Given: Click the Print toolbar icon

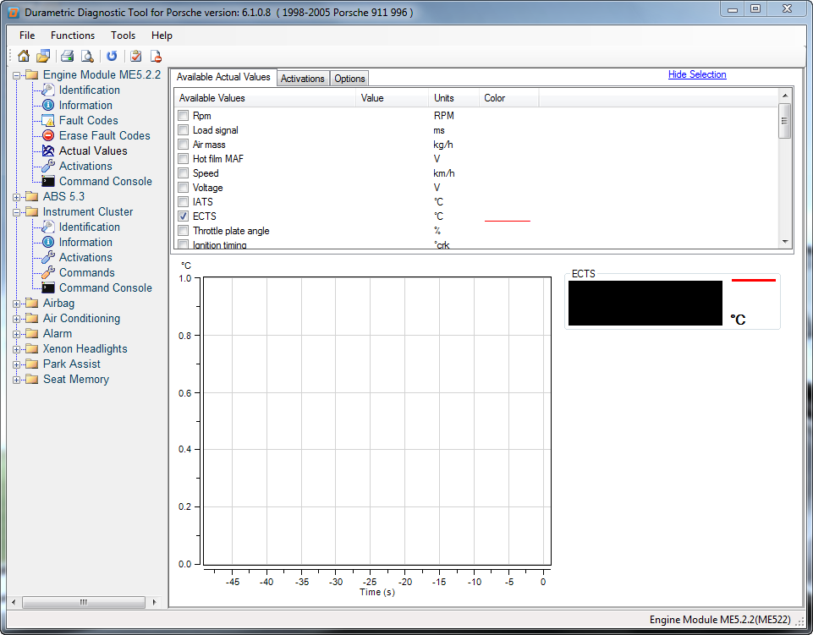Looking at the screenshot, I should point(68,56).
